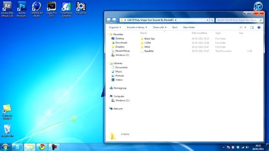Show hidden tray icons arrow
Screen dimensions: 269x151
(x=223, y=147)
